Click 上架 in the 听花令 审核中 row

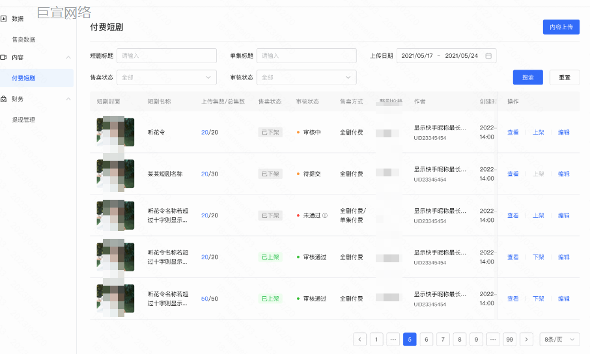coord(539,132)
